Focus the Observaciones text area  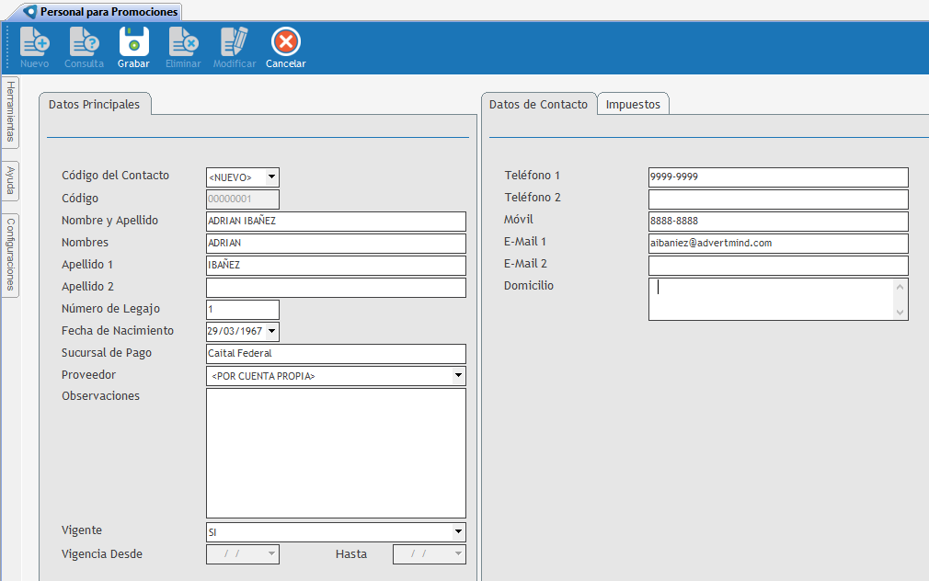[x=336, y=453]
